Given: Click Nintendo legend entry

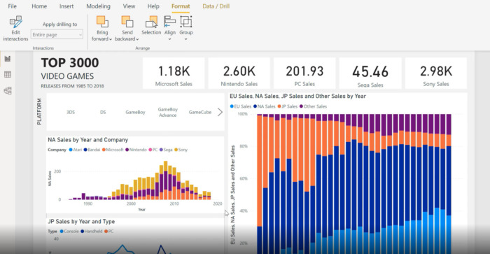Looking at the screenshot, I should [136, 150].
